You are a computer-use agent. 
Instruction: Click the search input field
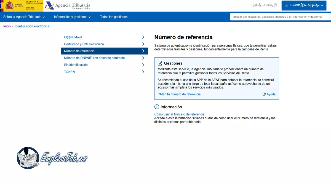coord(279,17)
